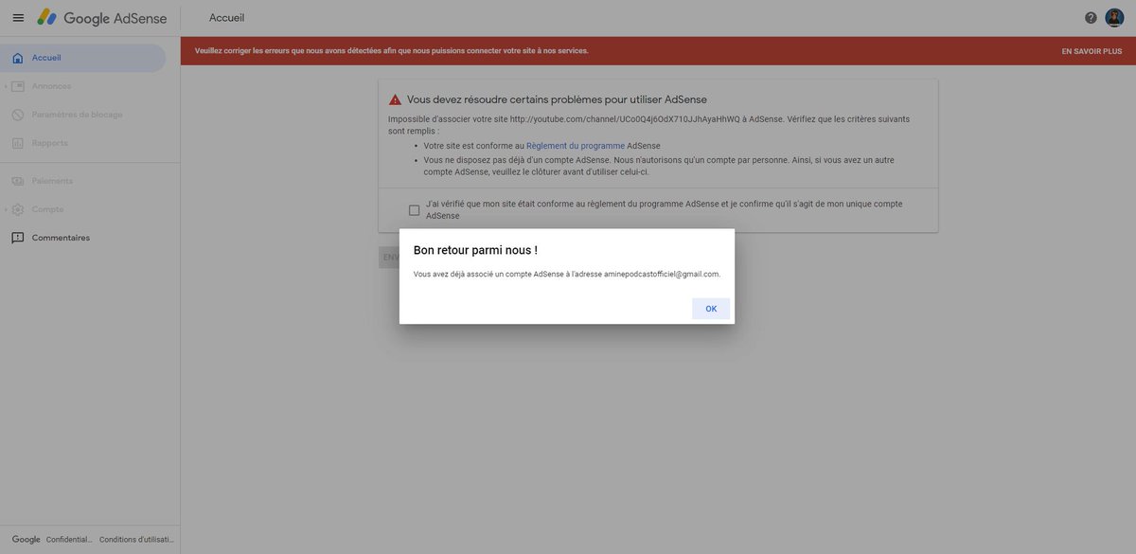Click OK in the Bon retour dialog
This screenshot has width=1136, height=554.
coord(711,309)
